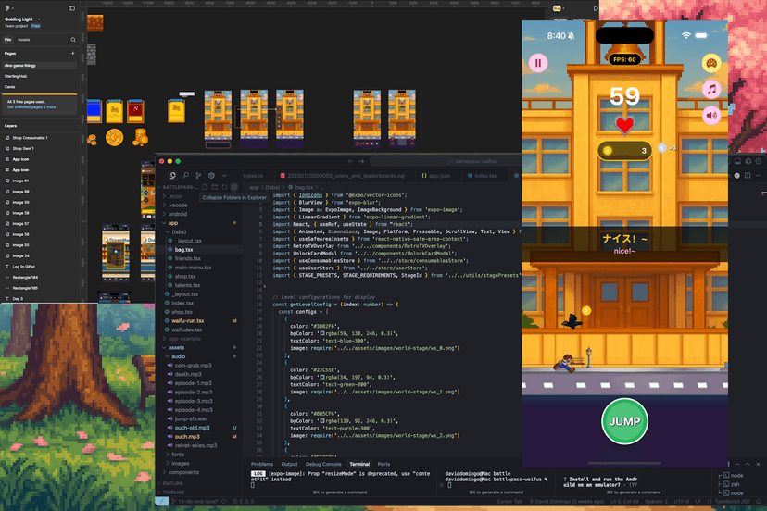Open the Ports panel tab
This screenshot has width=767, height=511.
click(x=384, y=464)
